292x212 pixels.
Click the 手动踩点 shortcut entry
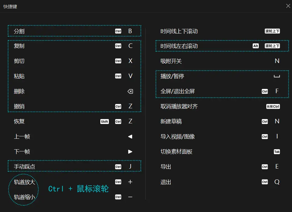(27, 166)
